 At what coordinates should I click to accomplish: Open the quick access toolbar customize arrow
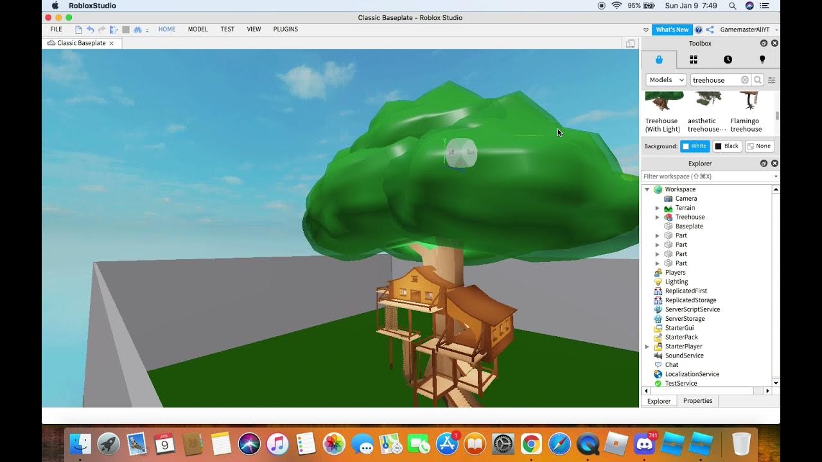pyautogui.click(x=147, y=30)
